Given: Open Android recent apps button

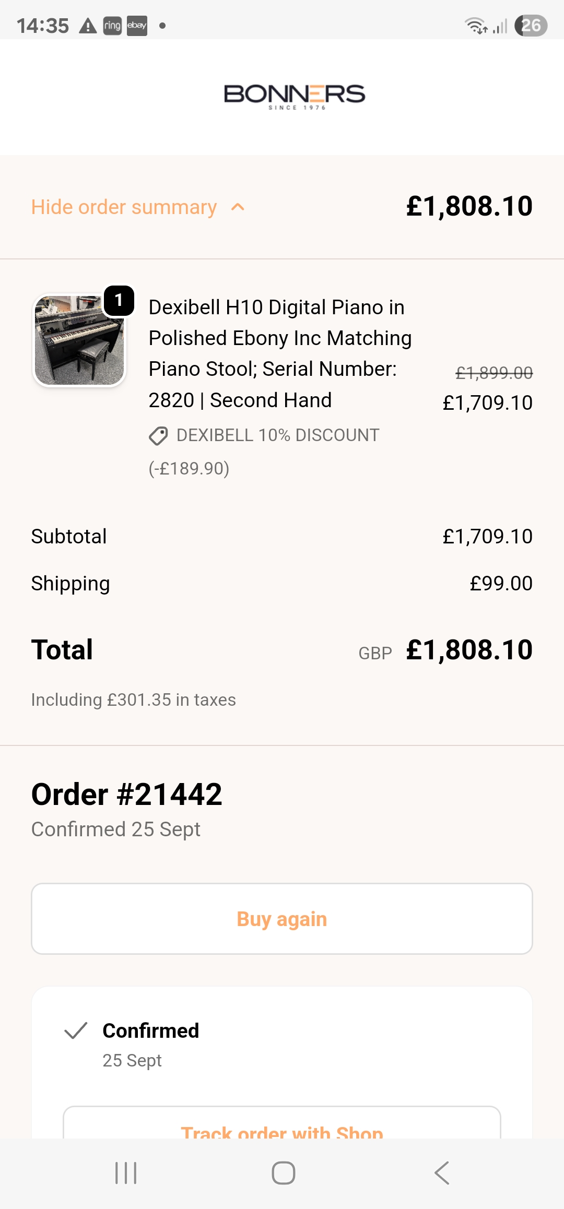Looking at the screenshot, I should click(126, 1173).
